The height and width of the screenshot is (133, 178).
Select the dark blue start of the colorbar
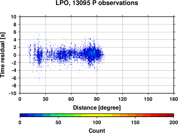click(x=24, y=115)
